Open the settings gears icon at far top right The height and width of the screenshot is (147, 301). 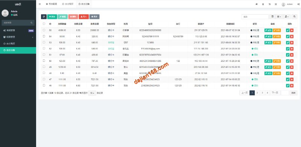click(298, 4)
